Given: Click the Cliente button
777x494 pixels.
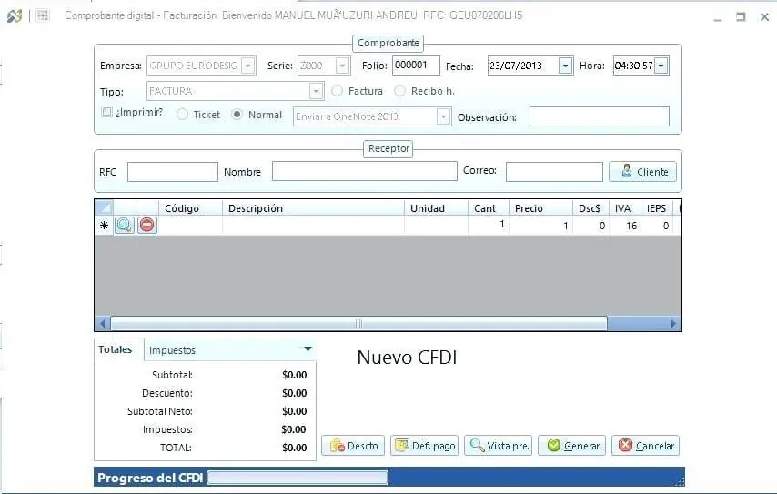Looking at the screenshot, I should [642, 171].
